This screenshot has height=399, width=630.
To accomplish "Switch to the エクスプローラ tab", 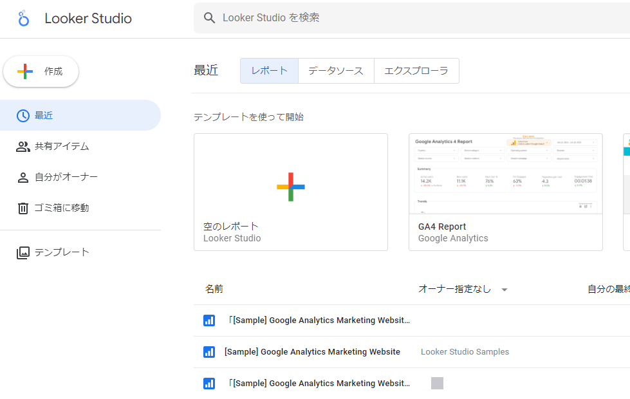I will tap(416, 71).
